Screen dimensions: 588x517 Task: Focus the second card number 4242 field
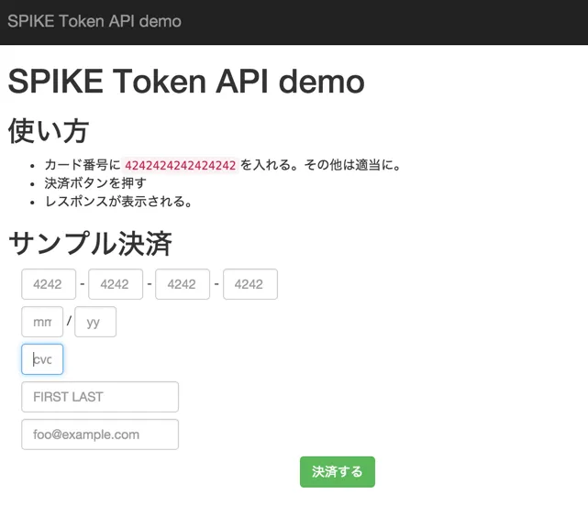(x=116, y=284)
